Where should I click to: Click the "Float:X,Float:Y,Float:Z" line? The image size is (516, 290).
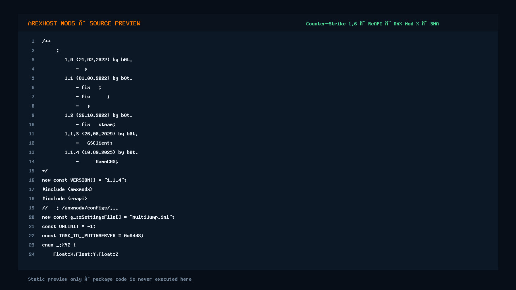pyautogui.click(x=86, y=254)
